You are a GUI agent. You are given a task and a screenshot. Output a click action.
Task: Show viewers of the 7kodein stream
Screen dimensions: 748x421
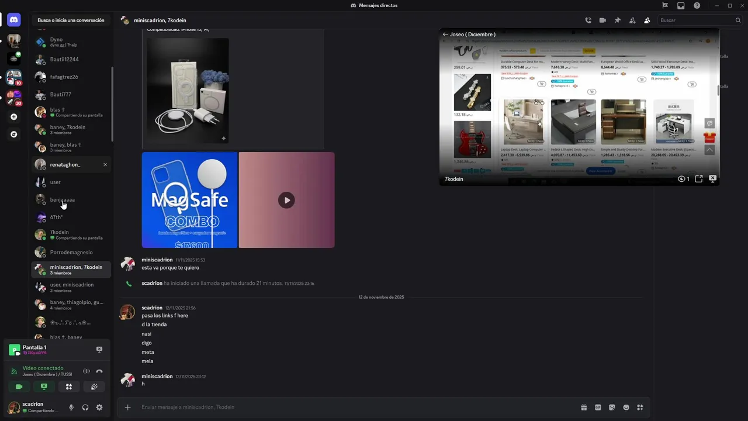tap(683, 179)
